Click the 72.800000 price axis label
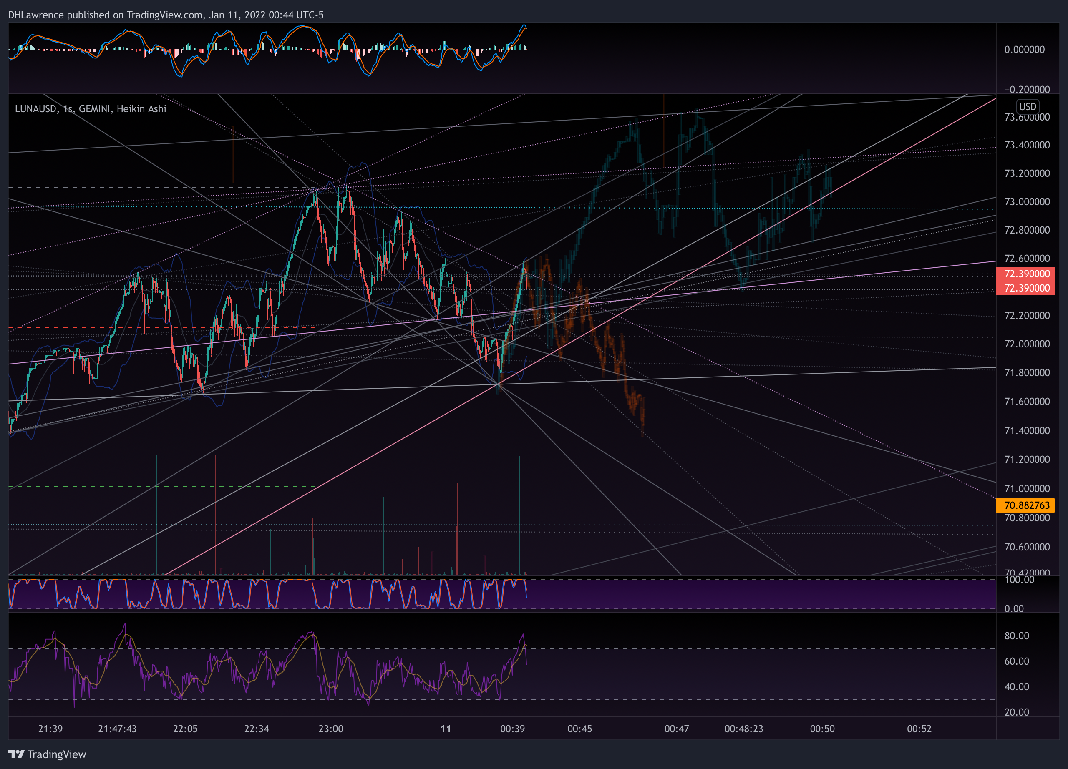1068x769 pixels. tap(1027, 230)
